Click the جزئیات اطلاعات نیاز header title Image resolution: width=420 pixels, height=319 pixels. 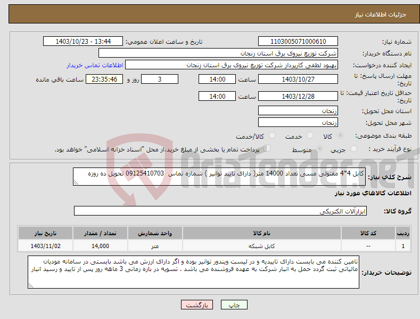click(x=381, y=14)
